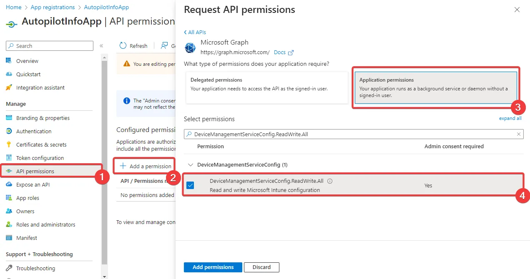Click the App roles grid icon
530x279 pixels.
coord(9,198)
